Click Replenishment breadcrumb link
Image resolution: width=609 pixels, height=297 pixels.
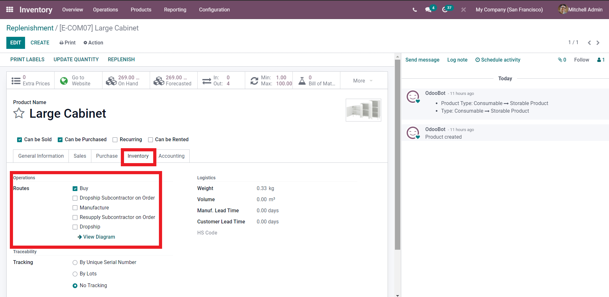(x=30, y=28)
